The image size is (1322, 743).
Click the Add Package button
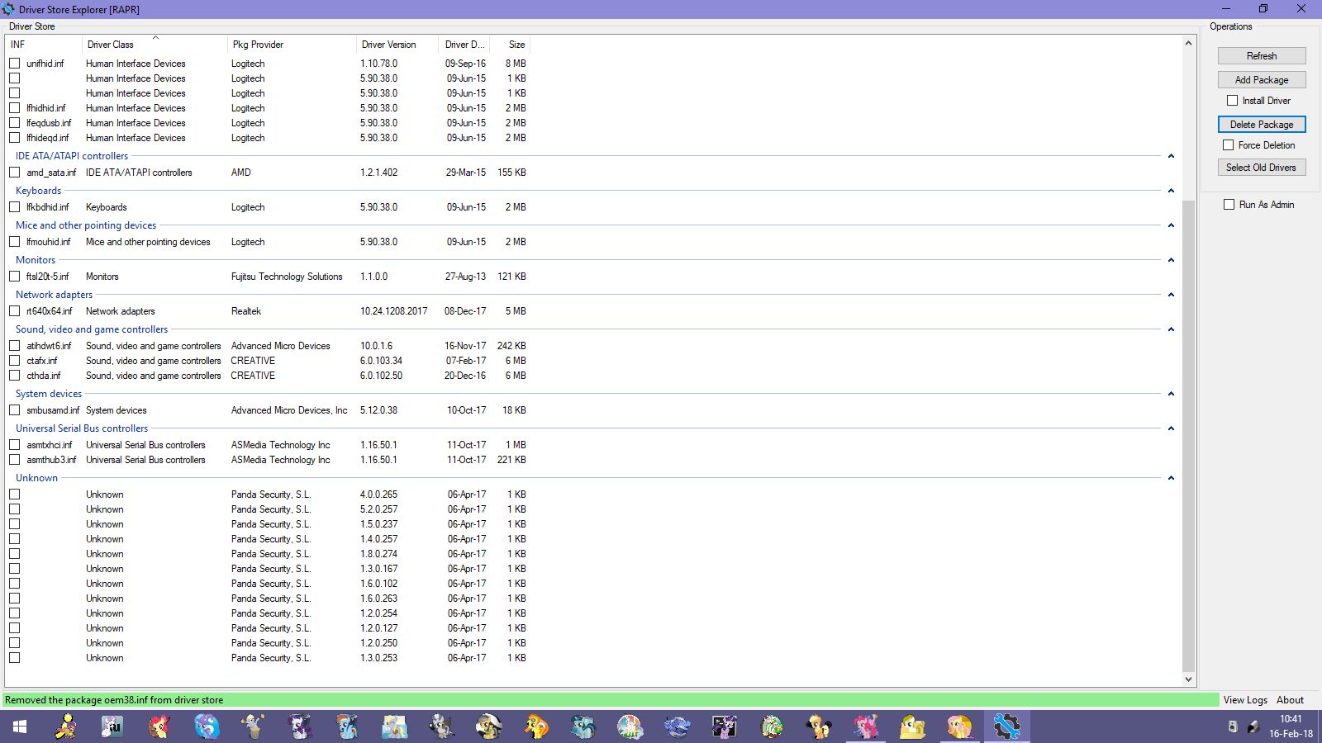coord(1262,80)
